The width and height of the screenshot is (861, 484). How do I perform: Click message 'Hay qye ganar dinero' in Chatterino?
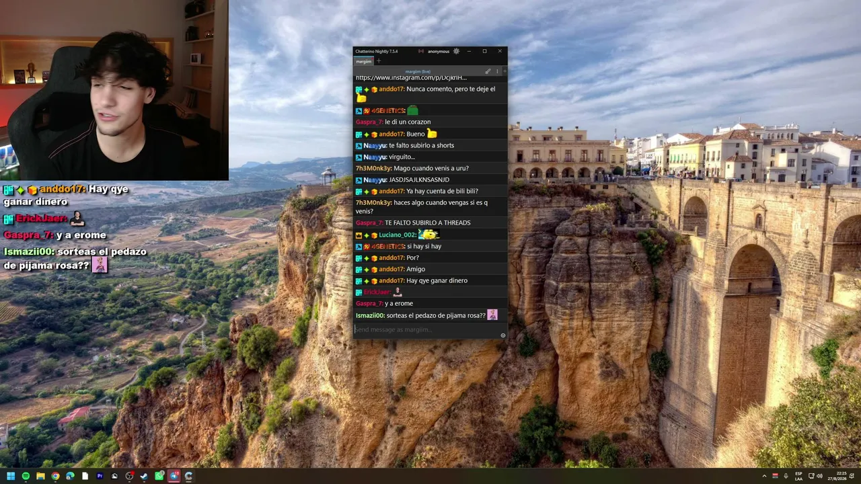coord(437,280)
